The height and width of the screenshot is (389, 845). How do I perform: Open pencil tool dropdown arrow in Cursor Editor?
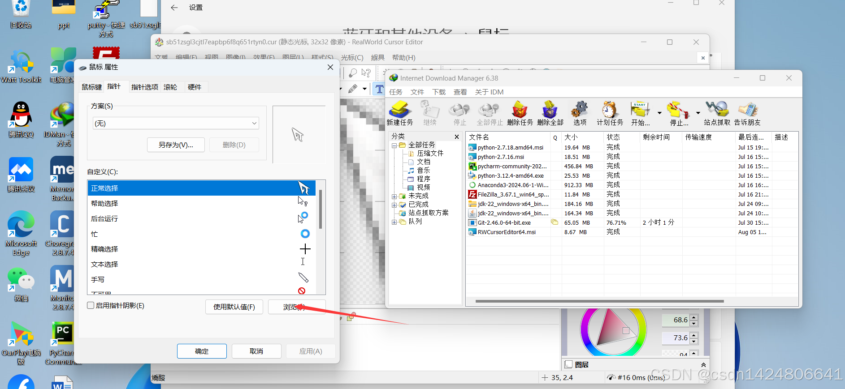[364, 89]
